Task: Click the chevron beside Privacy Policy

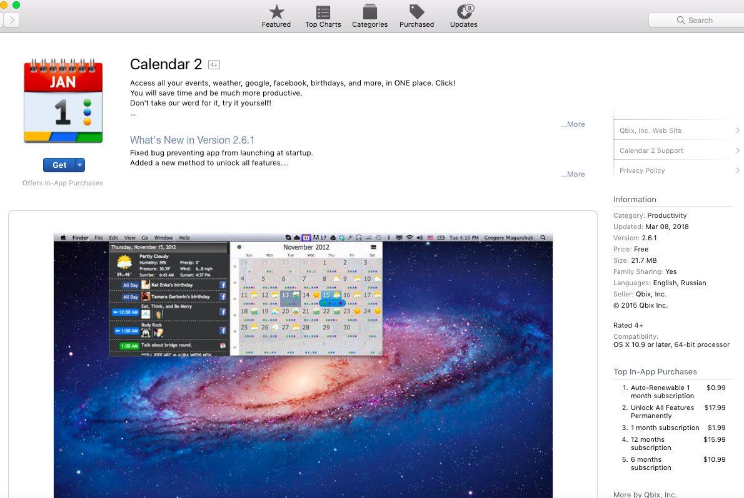Action: tap(737, 170)
